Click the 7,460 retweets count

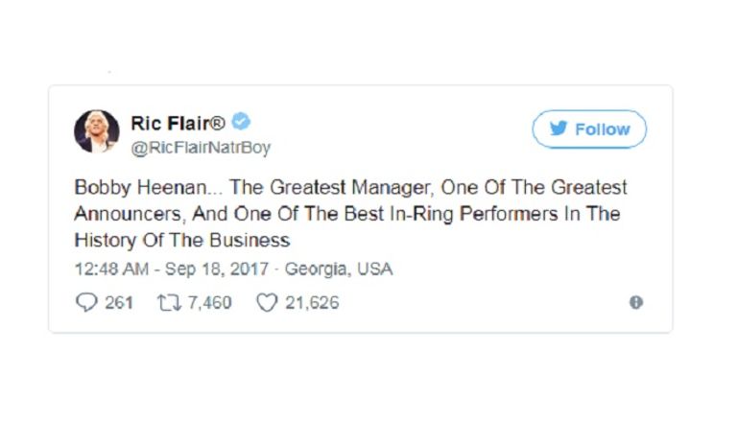pyautogui.click(x=209, y=303)
